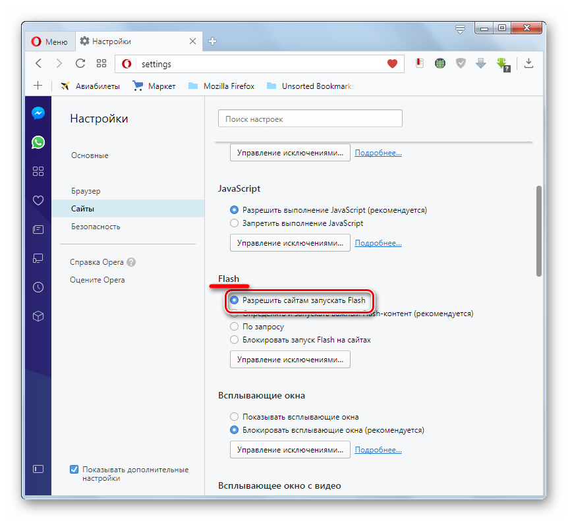
Task: Open the Авиабилеты bookmark
Action: (90, 86)
